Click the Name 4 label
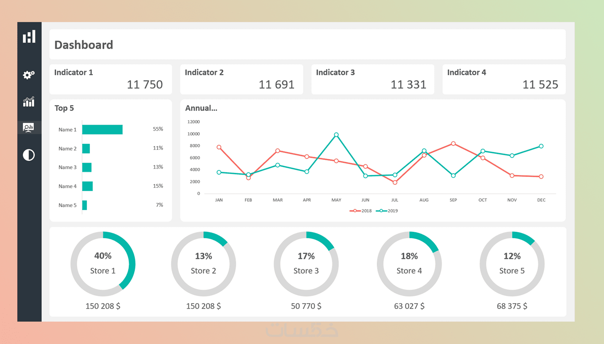604x344 pixels. coord(68,186)
